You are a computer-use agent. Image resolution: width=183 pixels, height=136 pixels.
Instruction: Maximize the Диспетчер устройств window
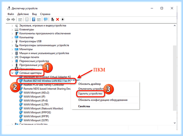click(x=162, y=8)
